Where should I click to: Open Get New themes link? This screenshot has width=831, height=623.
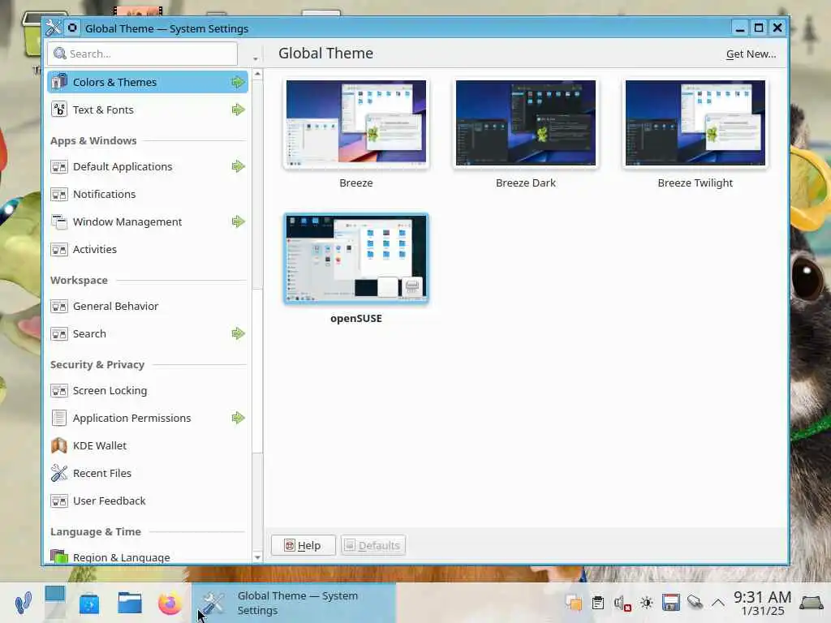click(x=751, y=54)
